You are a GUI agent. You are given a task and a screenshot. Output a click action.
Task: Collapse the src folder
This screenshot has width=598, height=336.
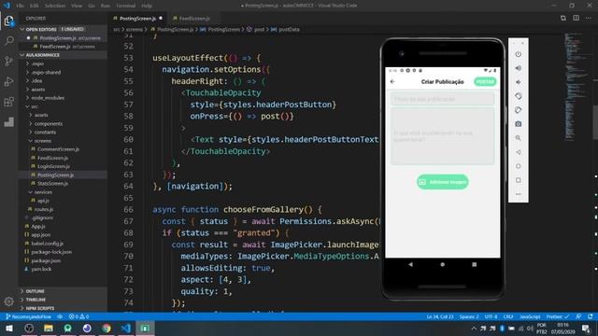[35, 106]
